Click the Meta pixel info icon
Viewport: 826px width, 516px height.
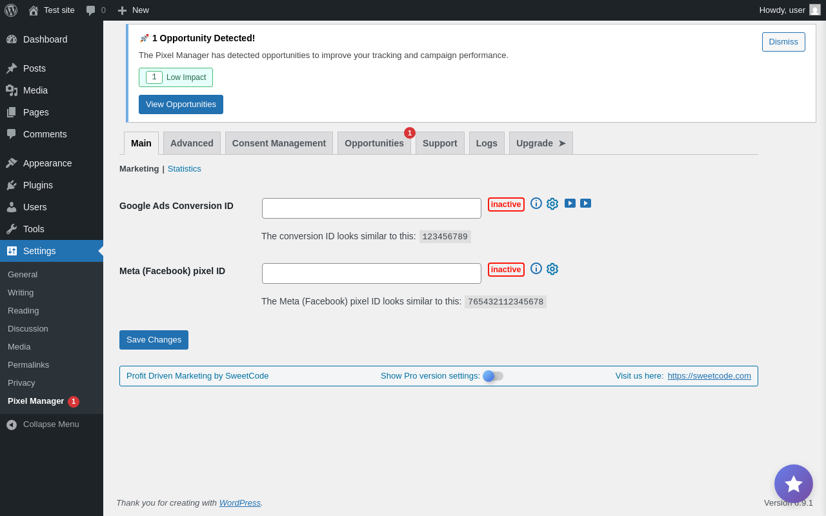pos(536,268)
